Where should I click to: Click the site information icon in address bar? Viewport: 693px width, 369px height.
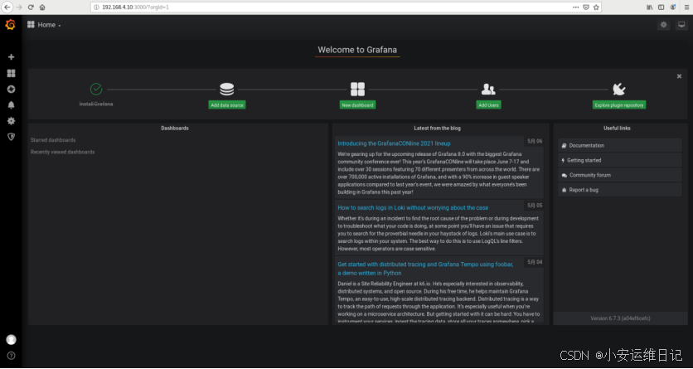pyautogui.click(x=96, y=7)
